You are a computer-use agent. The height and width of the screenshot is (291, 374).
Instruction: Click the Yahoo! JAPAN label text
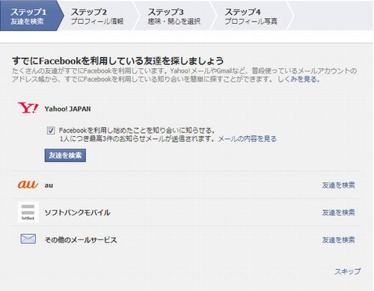click(67, 109)
